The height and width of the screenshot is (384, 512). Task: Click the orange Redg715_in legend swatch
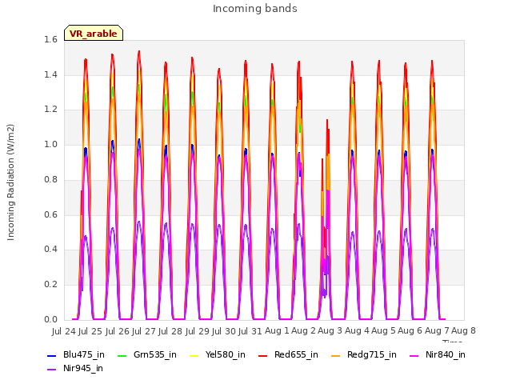[336, 355]
